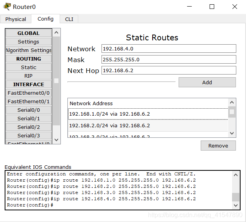This screenshot has height=222, width=246.
Task: Open Serial0/3 interface settings
Action: tap(29, 135)
